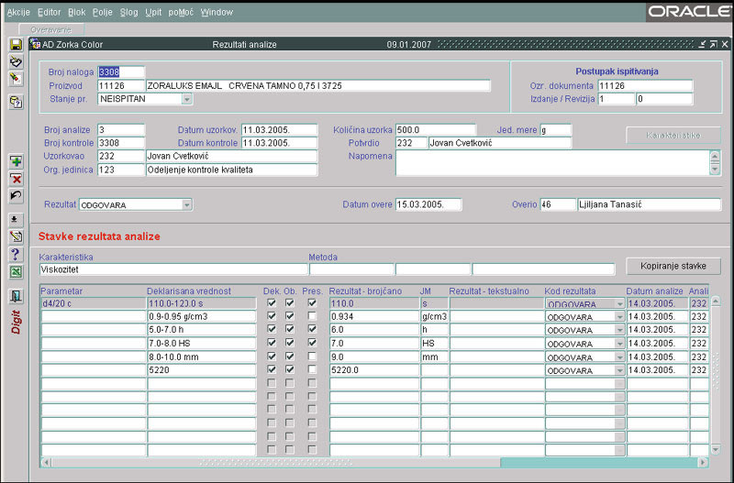The height and width of the screenshot is (483, 734).
Task: Click Parametar cell d4/20 c
Action: click(x=94, y=303)
